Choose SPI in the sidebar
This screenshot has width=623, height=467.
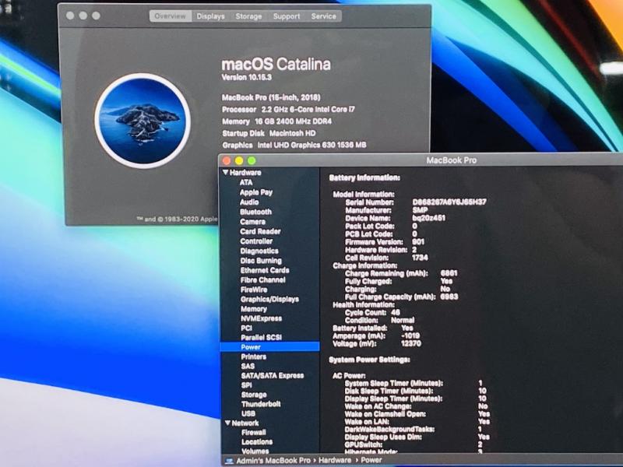pyautogui.click(x=246, y=384)
